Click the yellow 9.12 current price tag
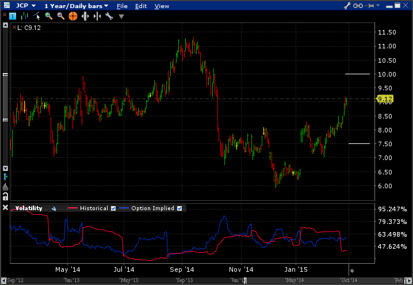This screenshot has height=285, width=413. coord(385,99)
